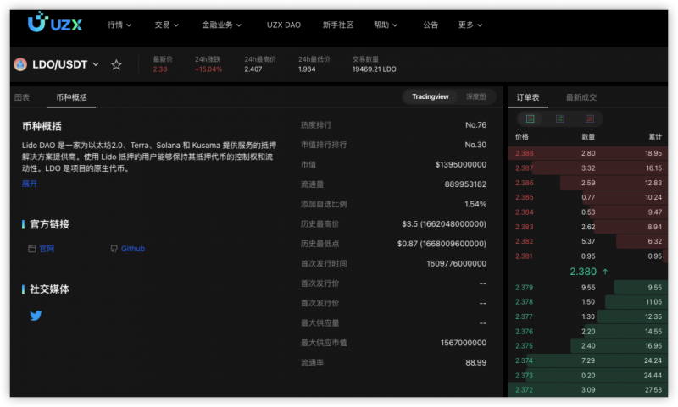
Task: Click the sell order at price 2.385
Action: (588, 197)
